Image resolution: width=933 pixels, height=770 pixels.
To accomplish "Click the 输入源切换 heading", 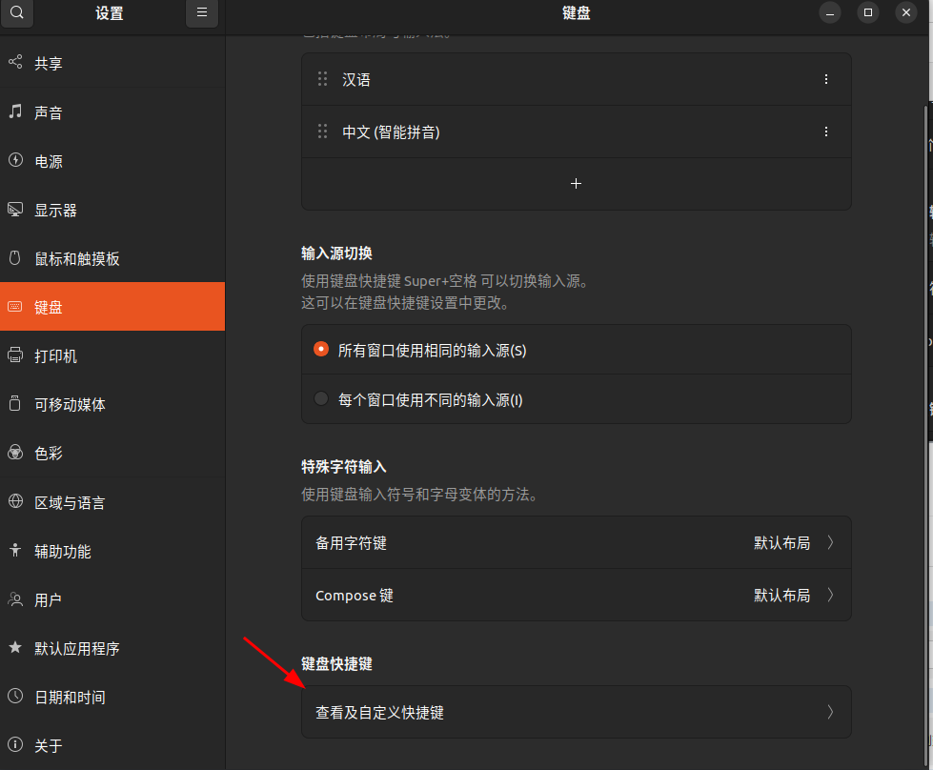I will [336, 253].
